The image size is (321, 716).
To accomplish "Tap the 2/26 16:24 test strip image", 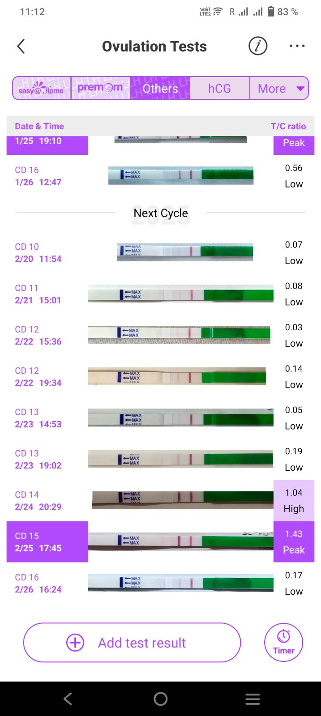I will (x=180, y=583).
